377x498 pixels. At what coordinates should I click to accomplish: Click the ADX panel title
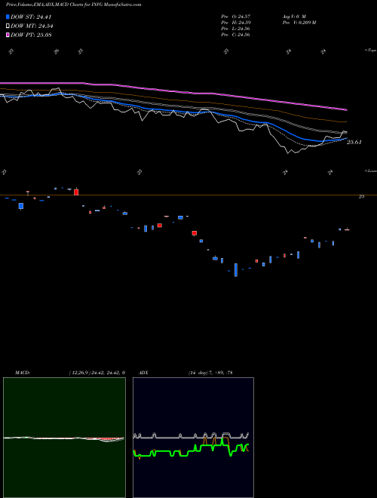click(143, 373)
